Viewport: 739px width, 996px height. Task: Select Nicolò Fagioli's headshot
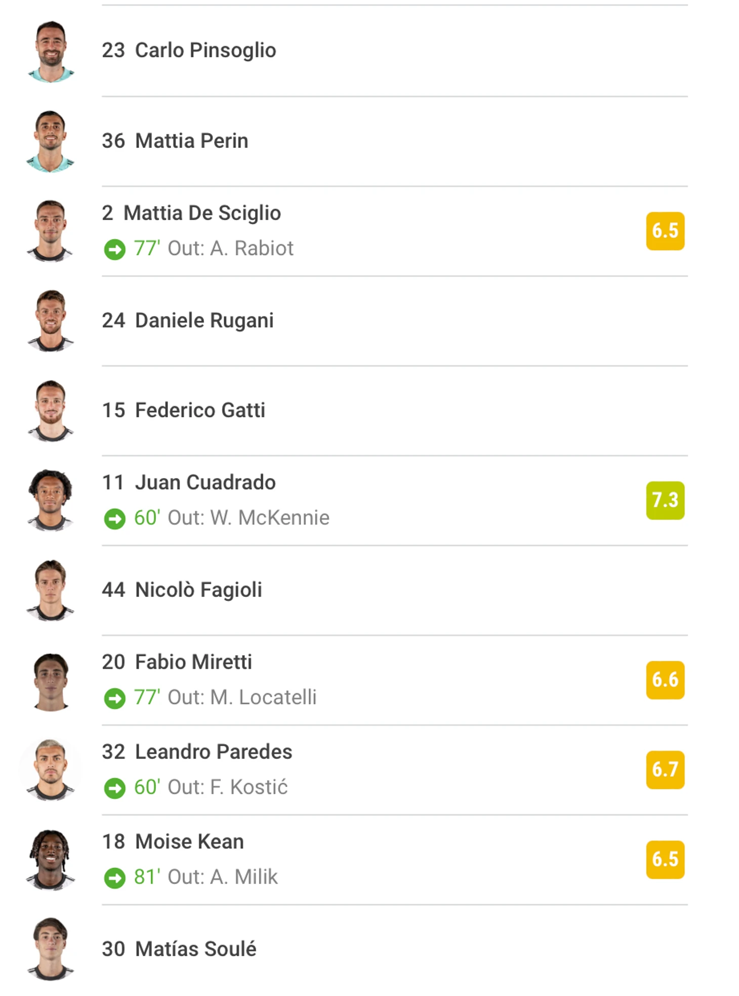coord(51,590)
